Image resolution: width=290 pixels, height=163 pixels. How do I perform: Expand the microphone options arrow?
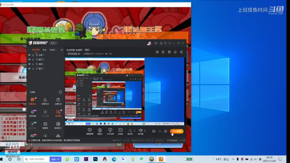134,131
